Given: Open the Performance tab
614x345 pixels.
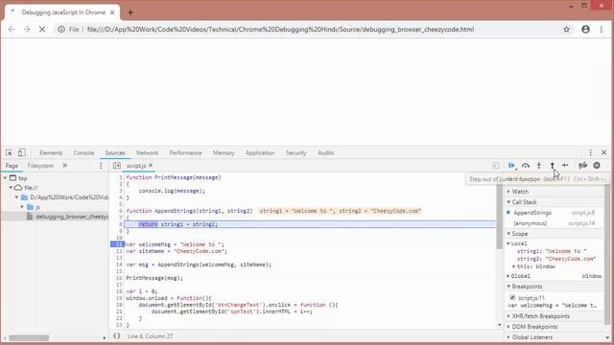Looking at the screenshot, I should pos(185,152).
